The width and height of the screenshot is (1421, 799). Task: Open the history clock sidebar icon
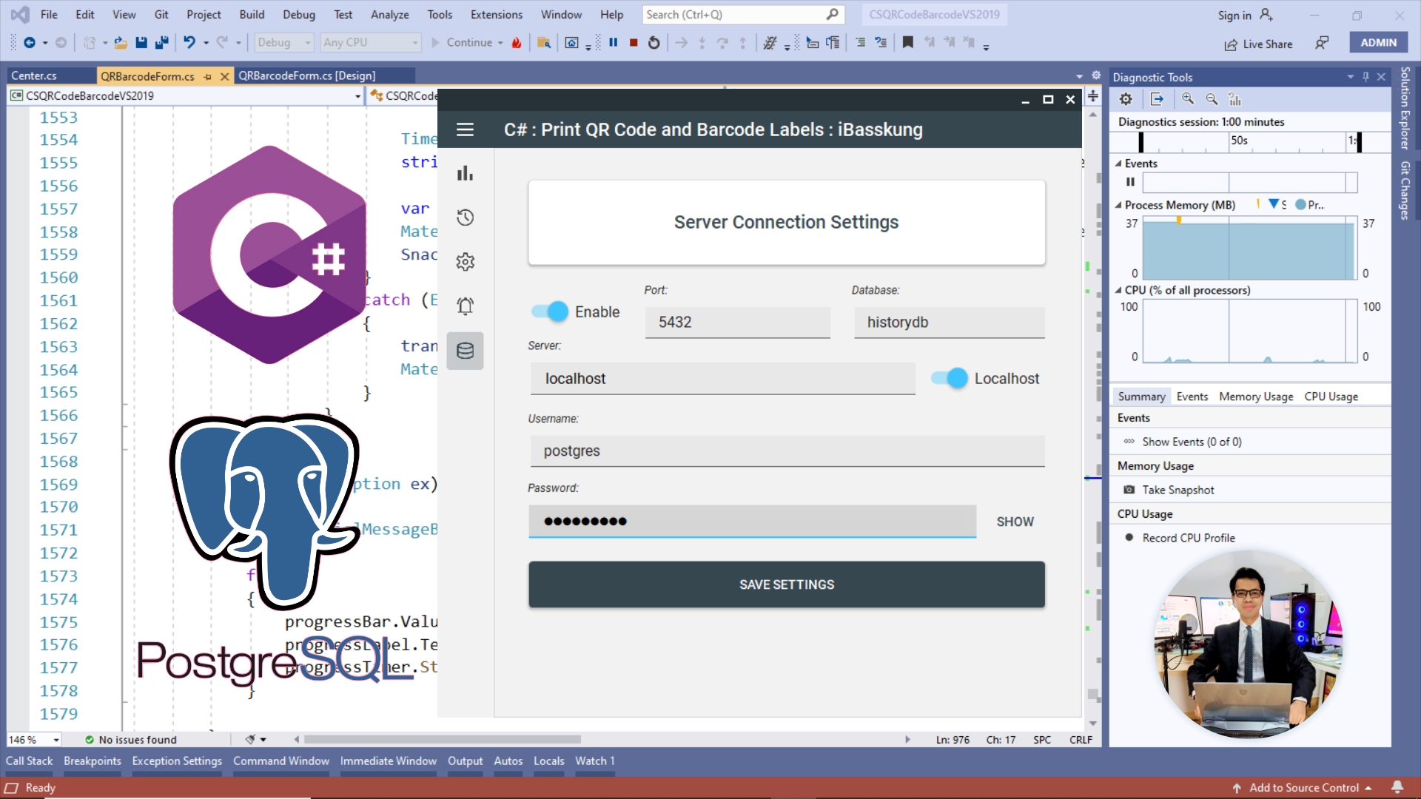point(465,218)
